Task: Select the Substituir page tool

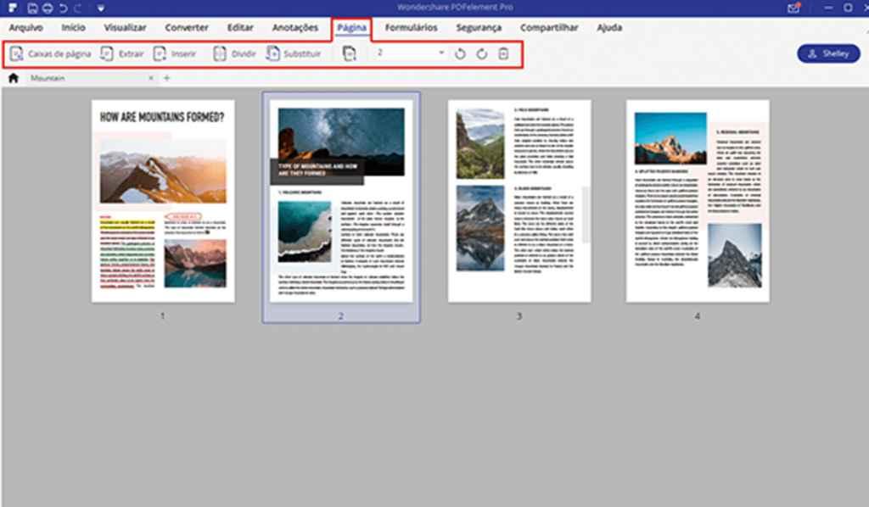Action: 294,53
